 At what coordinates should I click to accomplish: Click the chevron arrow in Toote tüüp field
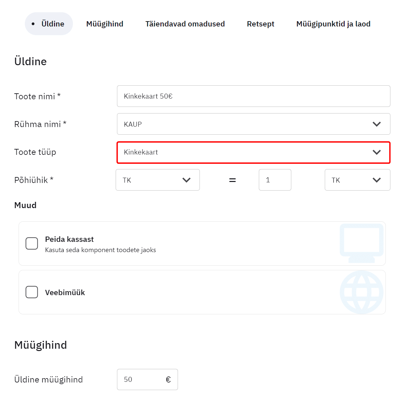point(376,152)
